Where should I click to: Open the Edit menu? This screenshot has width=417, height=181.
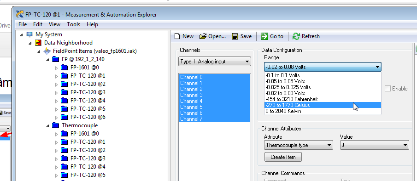pyautogui.click(x=38, y=24)
